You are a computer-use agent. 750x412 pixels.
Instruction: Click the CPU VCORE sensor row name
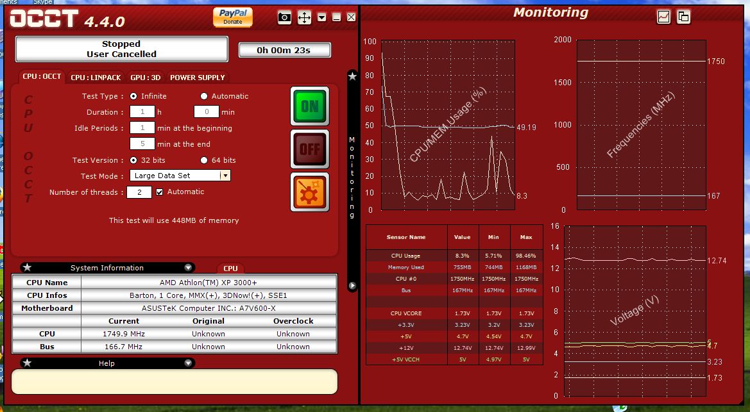tap(405, 313)
